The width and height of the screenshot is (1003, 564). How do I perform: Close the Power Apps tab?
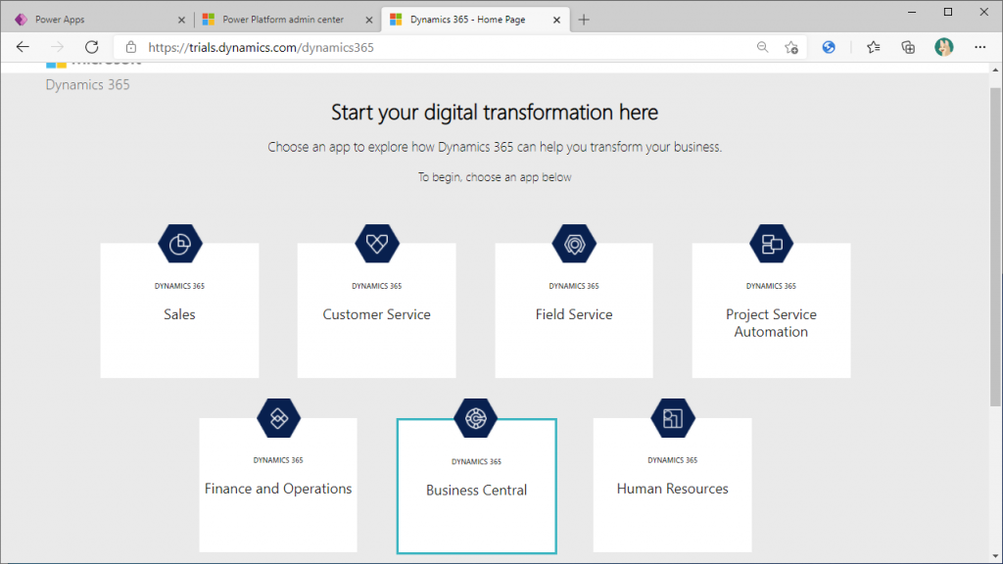(x=181, y=20)
